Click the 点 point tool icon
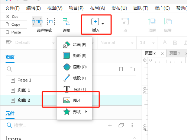This screenshot has height=140, width=187. pyautogui.click(x=125, y=22)
